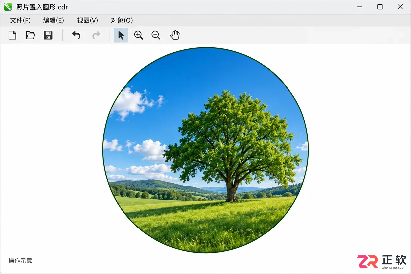The width and height of the screenshot is (411, 274).
Task: Activate the Pan hand tool
Action: 175,35
